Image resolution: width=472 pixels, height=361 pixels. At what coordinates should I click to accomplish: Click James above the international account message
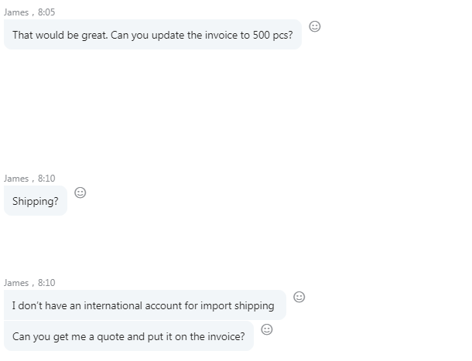[x=16, y=283]
